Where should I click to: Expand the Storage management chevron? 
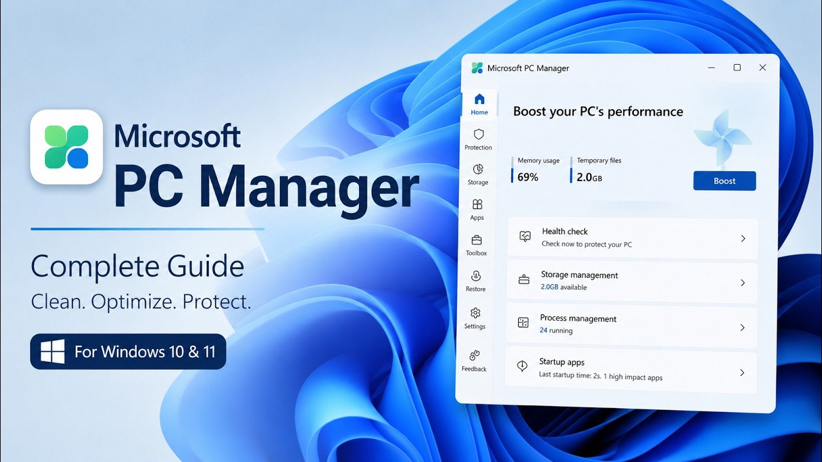pyautogui.click(x=742, y=283)
